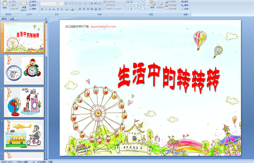Toggle center text alignment

click(84, 9)
